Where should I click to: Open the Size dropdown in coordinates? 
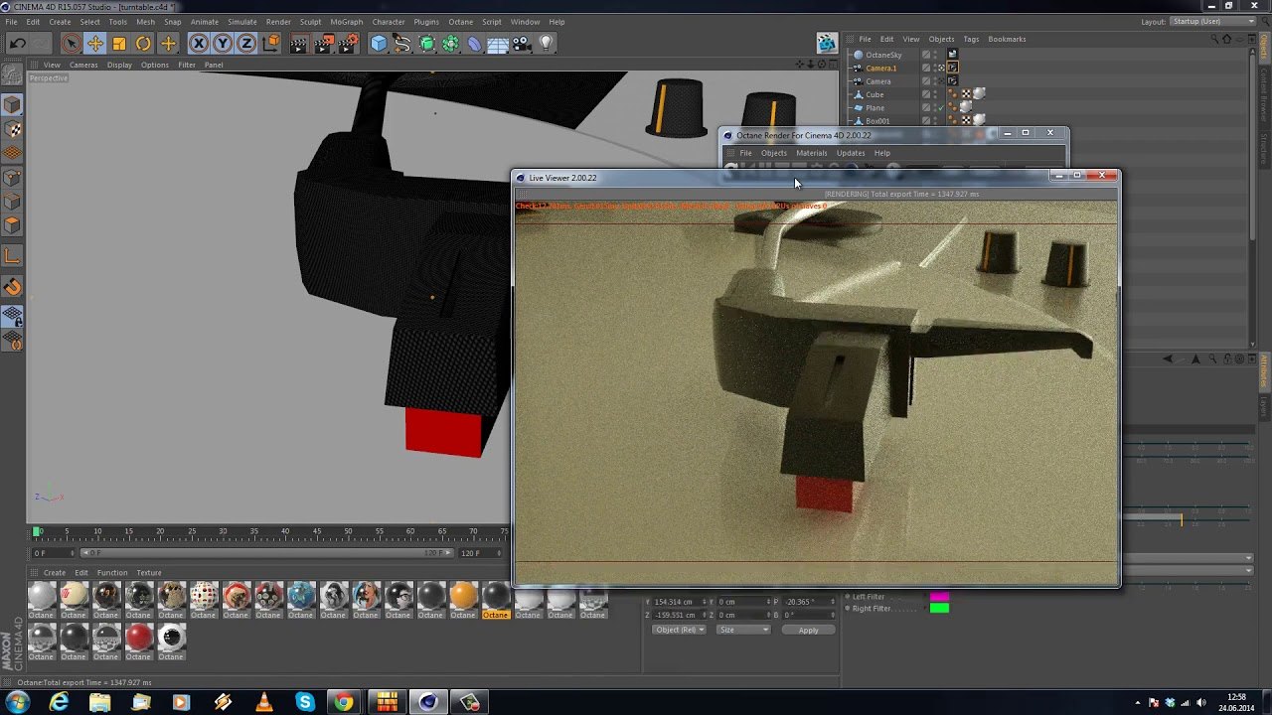(743, 630)
